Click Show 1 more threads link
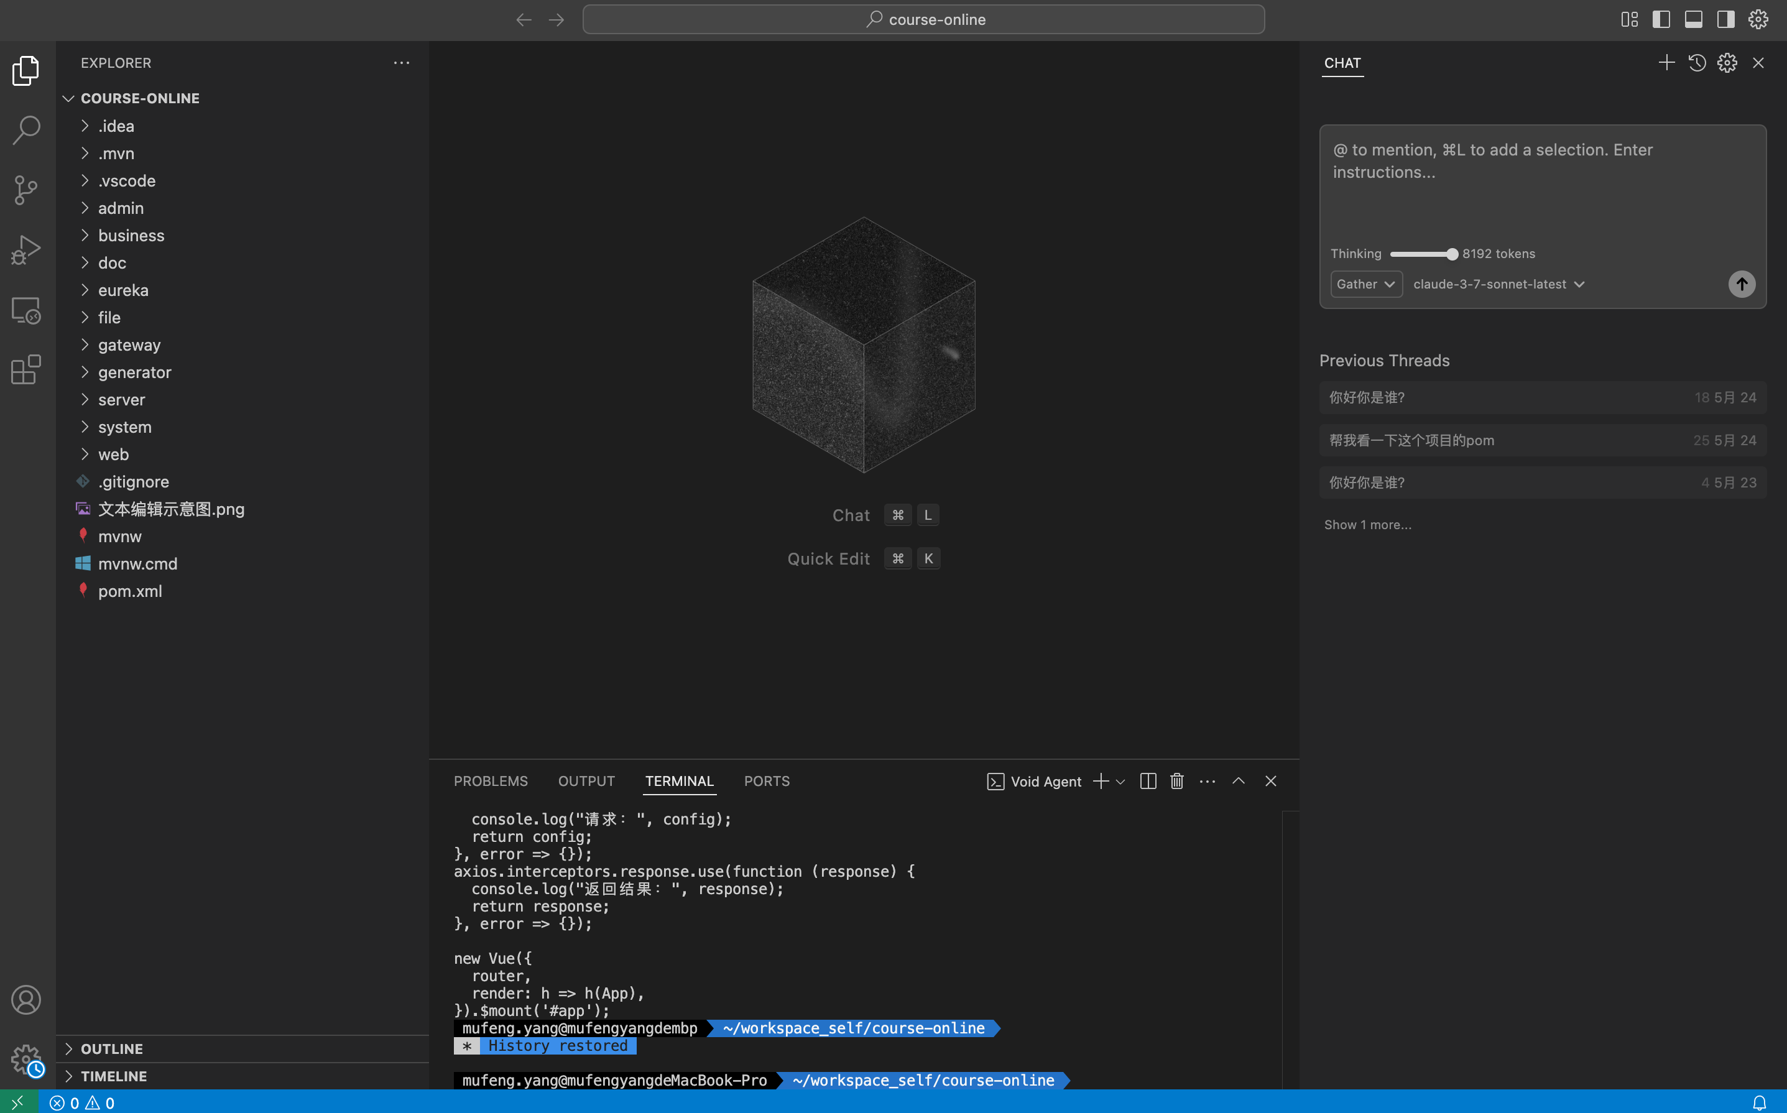 coord(1367,525)
